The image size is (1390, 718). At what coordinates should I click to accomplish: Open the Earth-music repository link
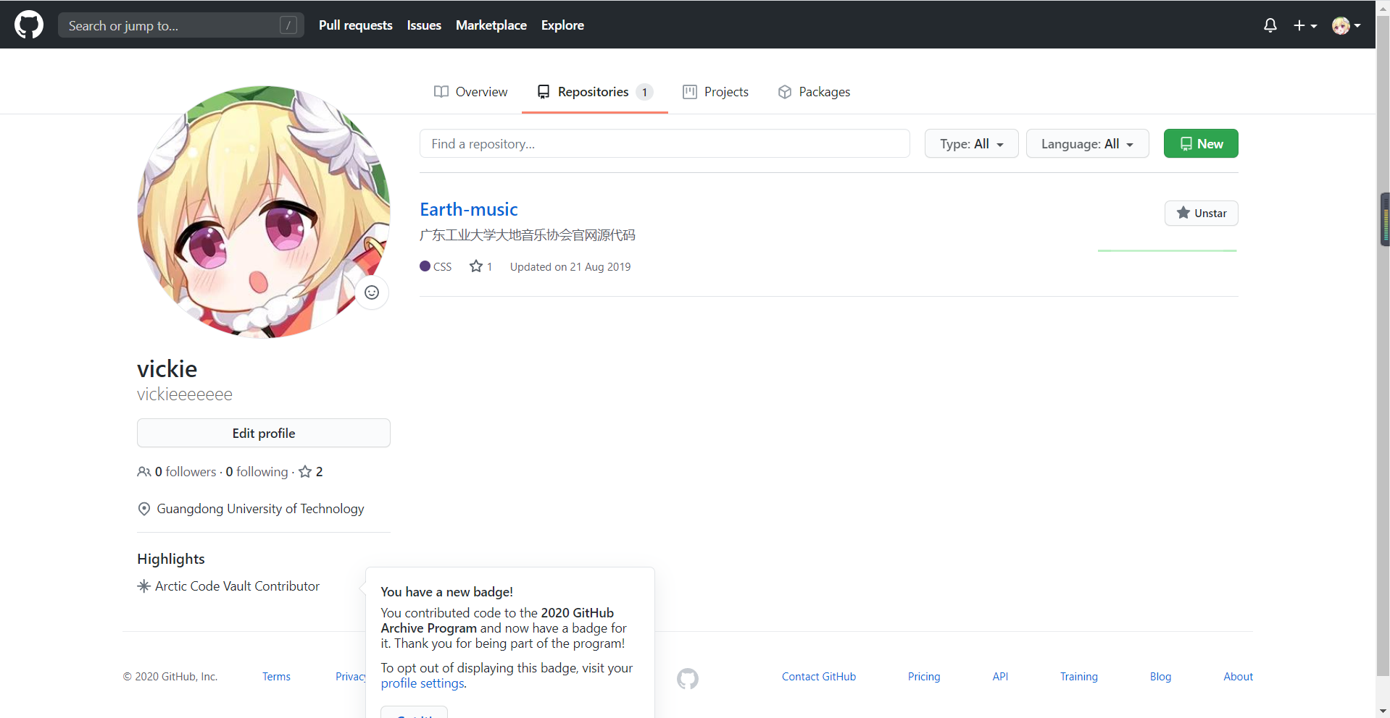[x=469, y=209]
